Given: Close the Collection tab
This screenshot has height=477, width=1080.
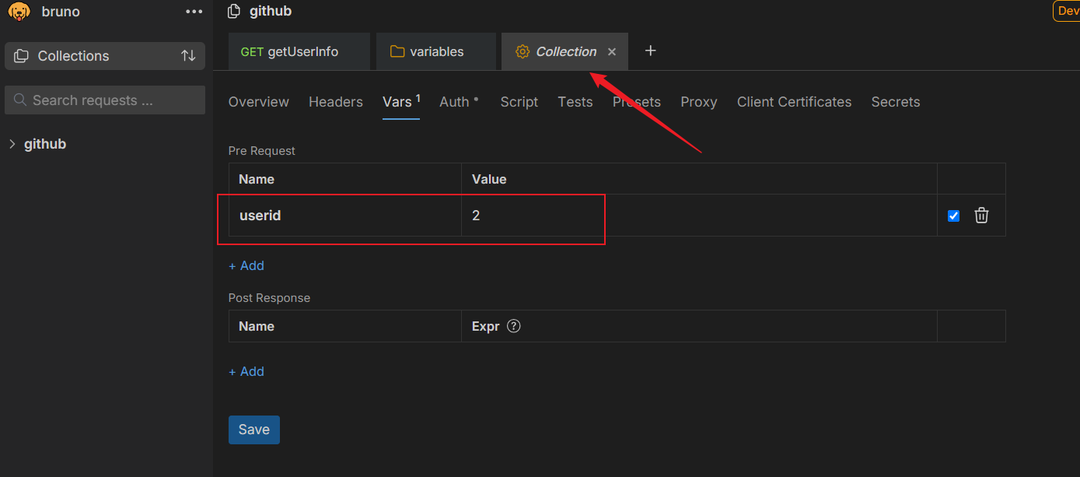Looking at the screenshot, I should point(612,51).
